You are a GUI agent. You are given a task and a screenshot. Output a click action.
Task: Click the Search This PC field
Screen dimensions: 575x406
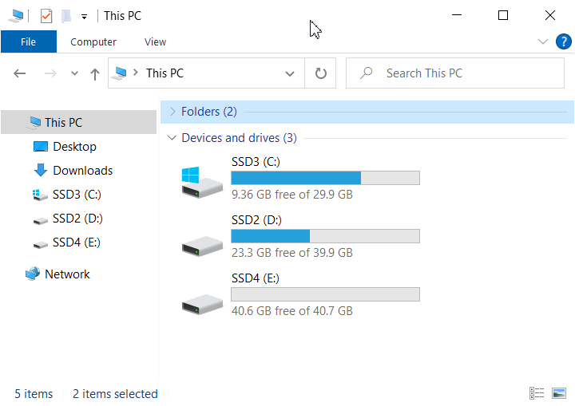point(454,73)
